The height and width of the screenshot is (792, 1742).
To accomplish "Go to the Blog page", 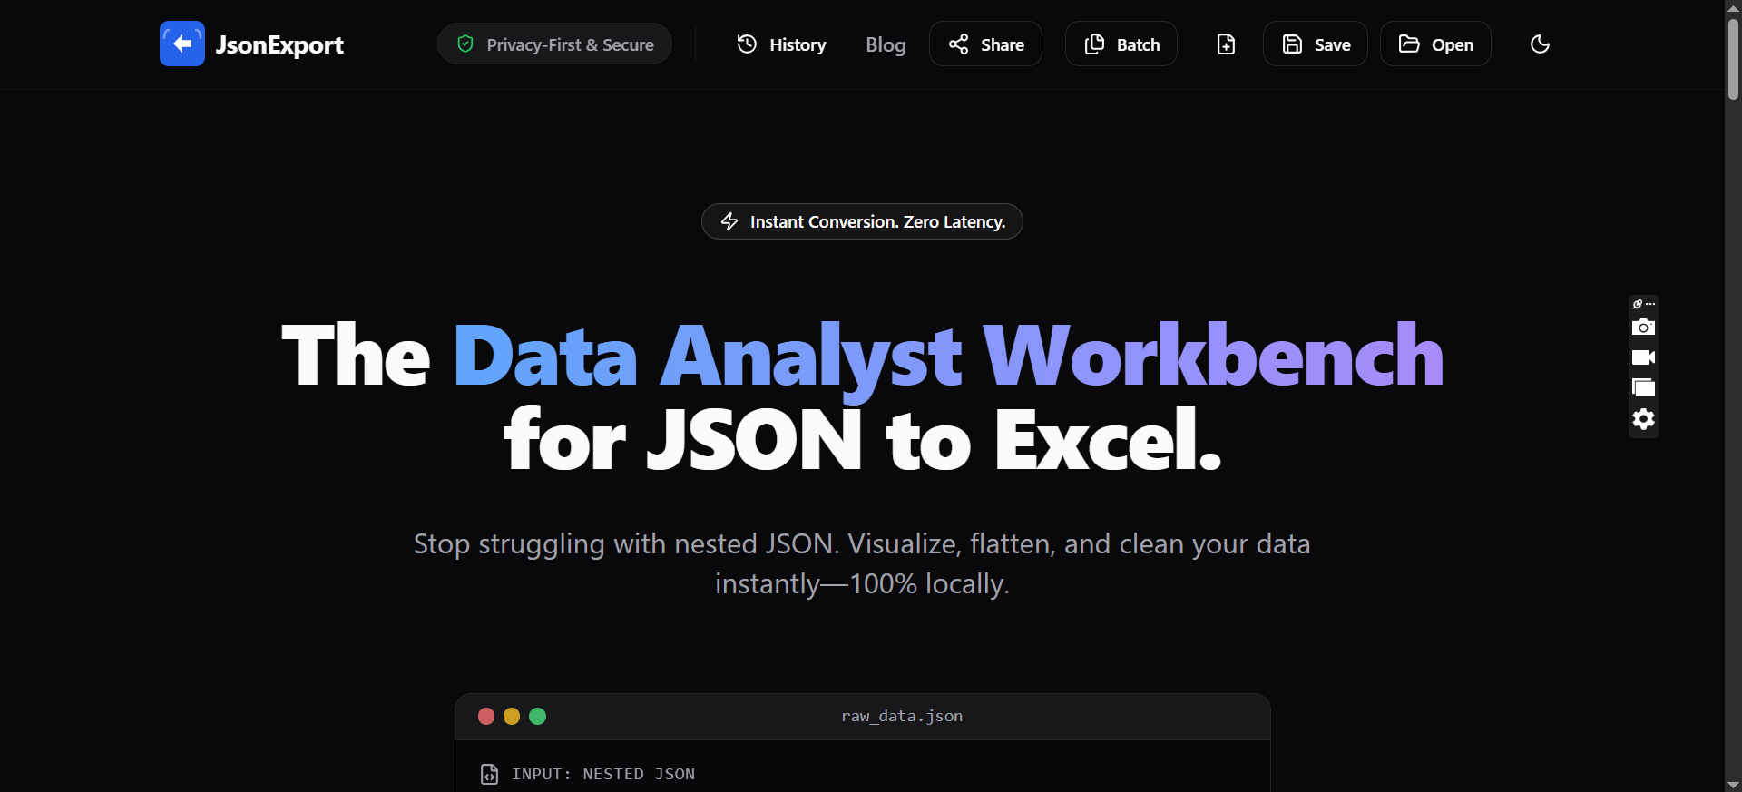I will tap(886, 44).
